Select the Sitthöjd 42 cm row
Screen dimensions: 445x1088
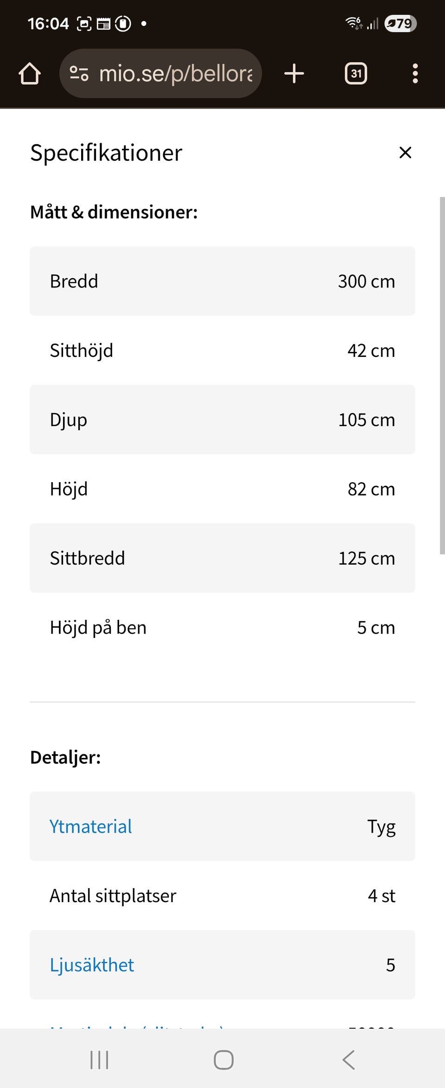[222, 350]
